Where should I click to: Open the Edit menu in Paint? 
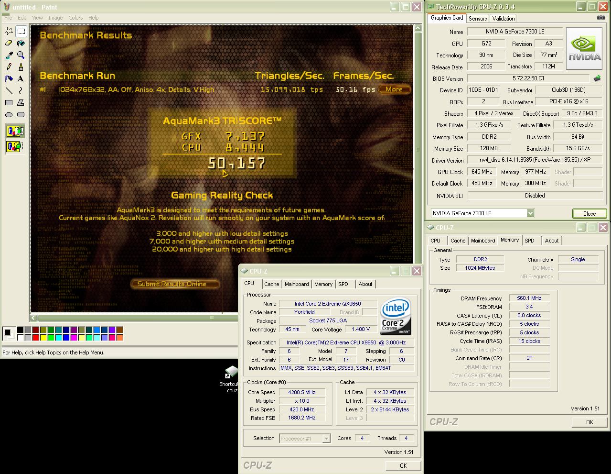22,18
